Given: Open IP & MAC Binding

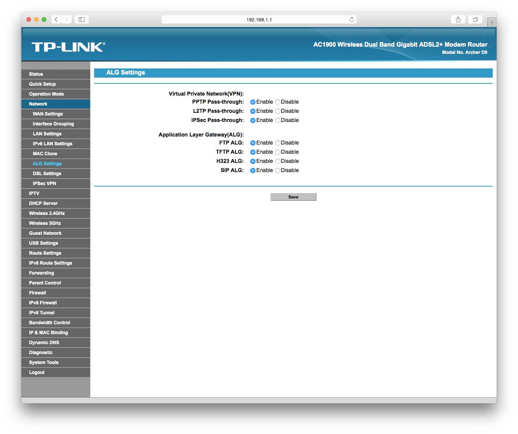Looking at the screenshot, I should tap(56, 333).
